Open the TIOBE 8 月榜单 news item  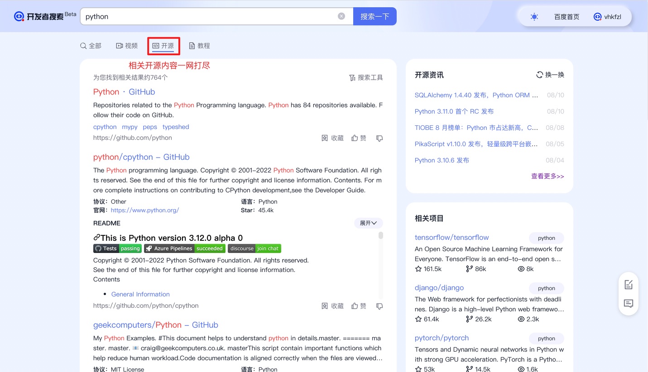point(476,128)
